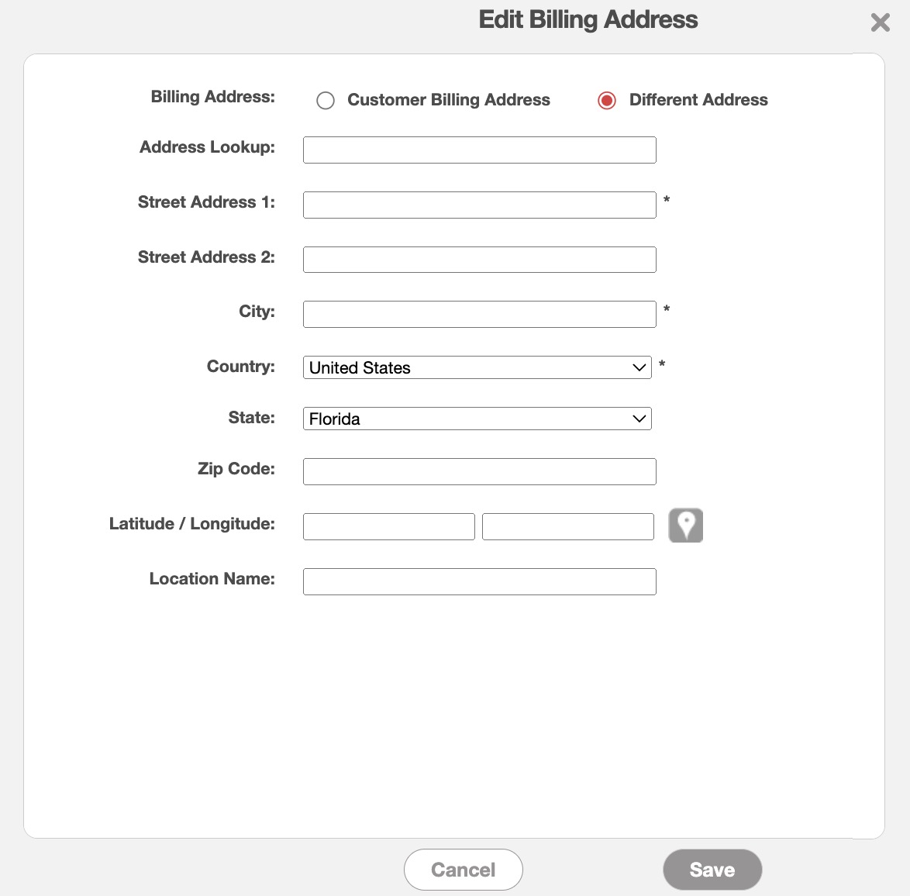Click the Country dropdown chevron arrow
Viewport: 910px width, 896px height.
639,367
